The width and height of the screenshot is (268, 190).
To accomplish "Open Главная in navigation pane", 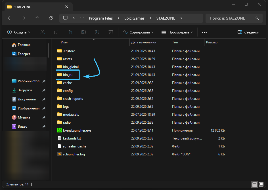I will (x=21, y=45).
